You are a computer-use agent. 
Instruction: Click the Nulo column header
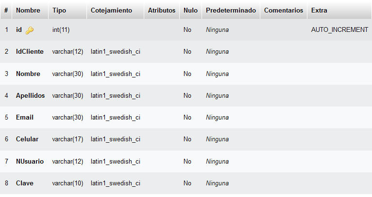point(191,10)
